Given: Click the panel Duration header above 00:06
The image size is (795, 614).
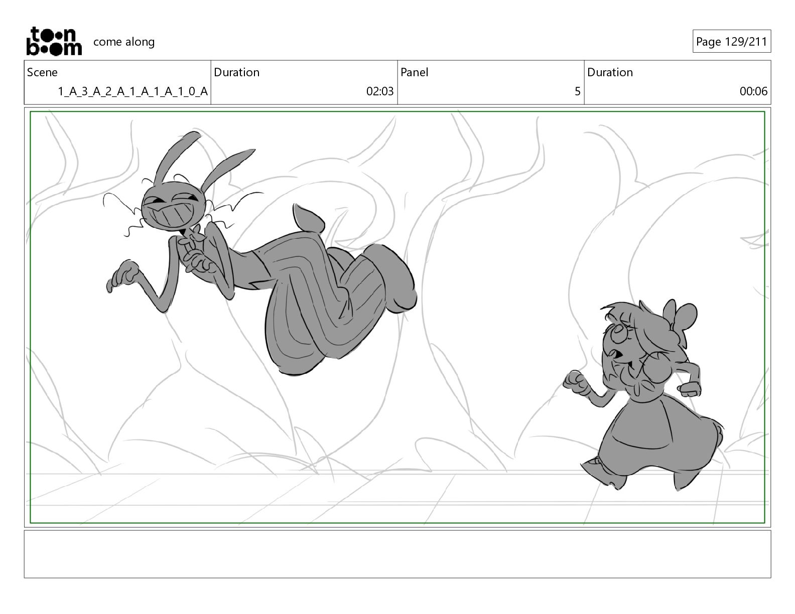Looking at the screenshot, I should pos(610,72).
